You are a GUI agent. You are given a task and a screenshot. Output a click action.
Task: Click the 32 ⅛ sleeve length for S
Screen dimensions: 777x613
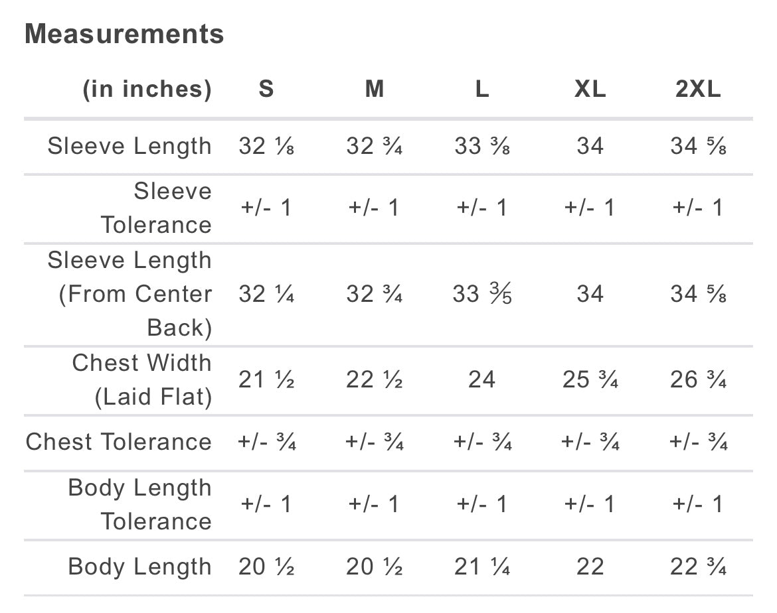pyautogui.click(x=266, y=146)
